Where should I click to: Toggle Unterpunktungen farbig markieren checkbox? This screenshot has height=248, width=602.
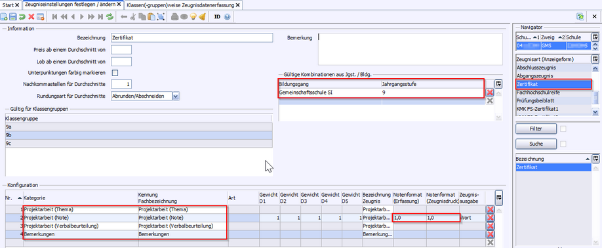pos(114,73)
